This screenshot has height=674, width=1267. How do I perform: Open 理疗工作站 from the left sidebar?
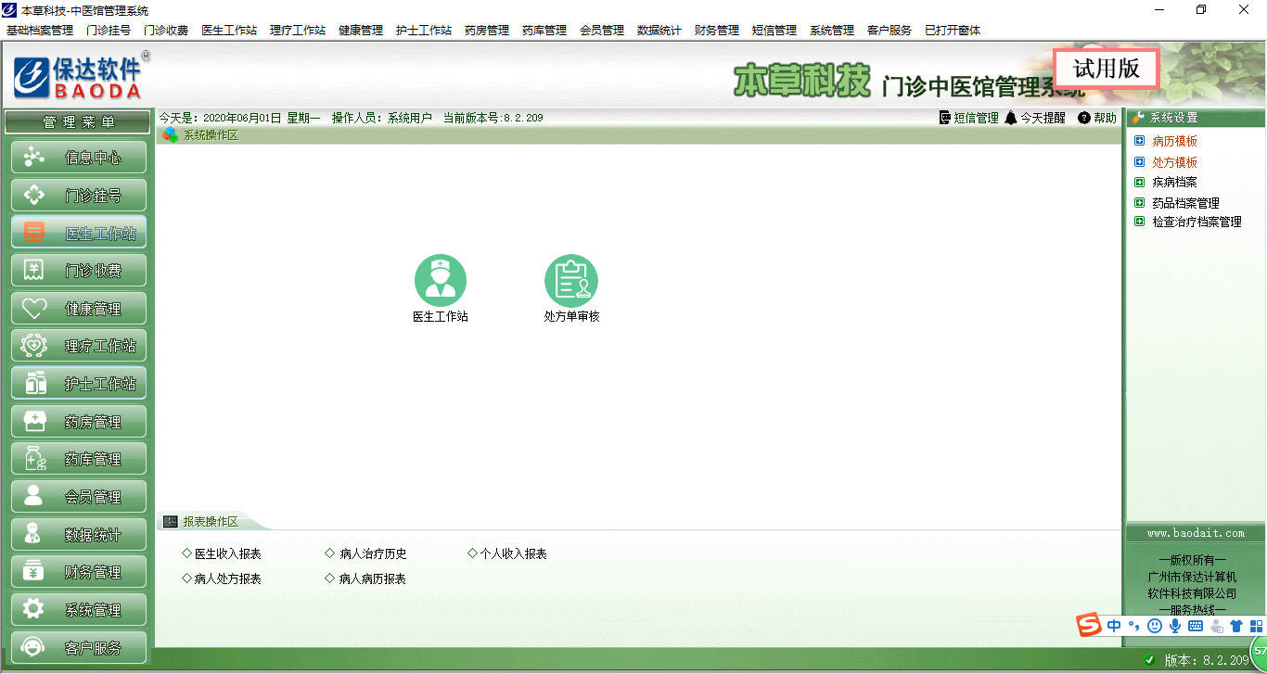79,346
